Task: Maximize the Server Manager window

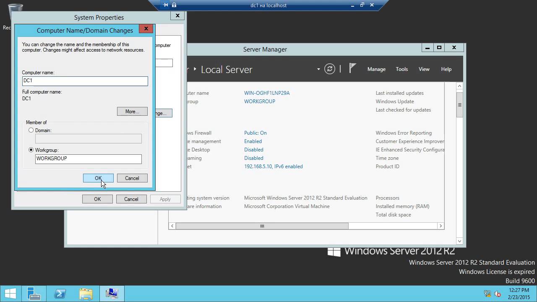Action: pos(439,48)
